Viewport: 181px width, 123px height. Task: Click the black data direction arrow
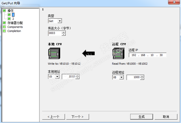coord(88,53)
